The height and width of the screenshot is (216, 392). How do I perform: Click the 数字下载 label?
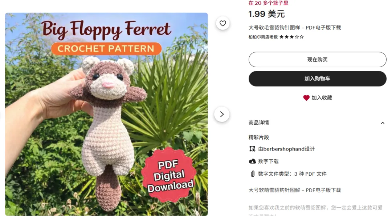tap(268, 161)
